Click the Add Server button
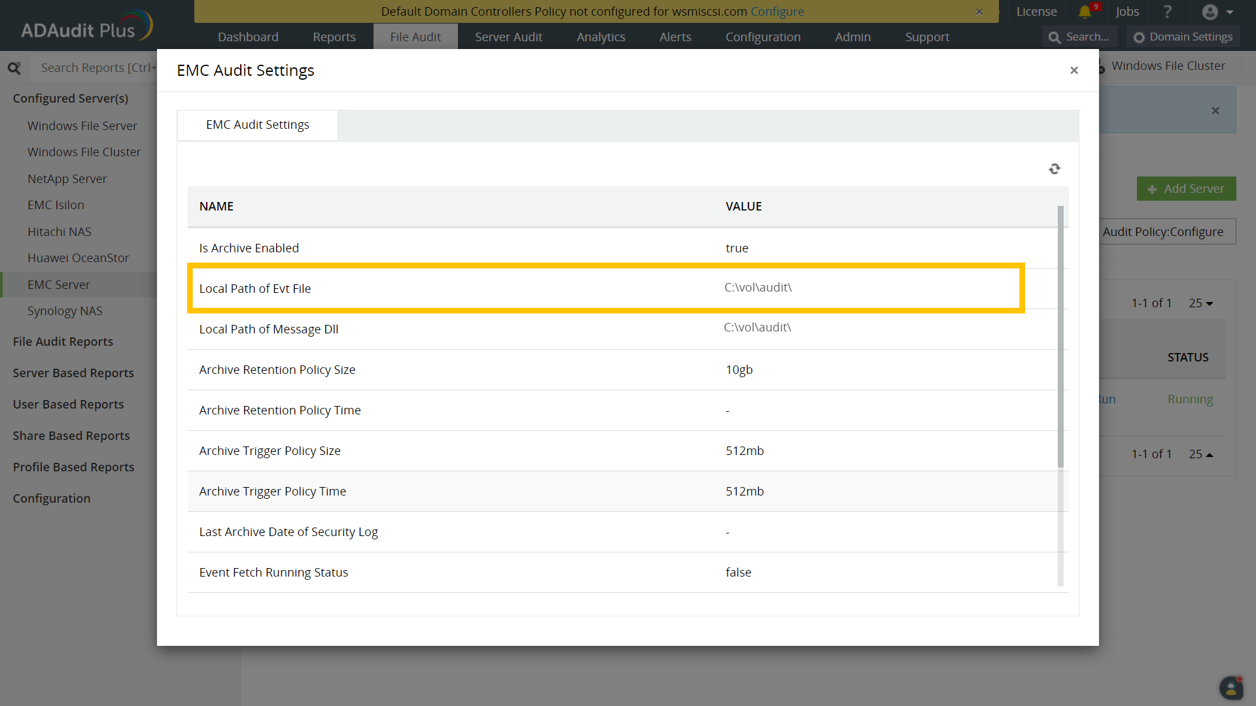The width and height of the screenshot is (1256, 706). (x=1186, y=188)
